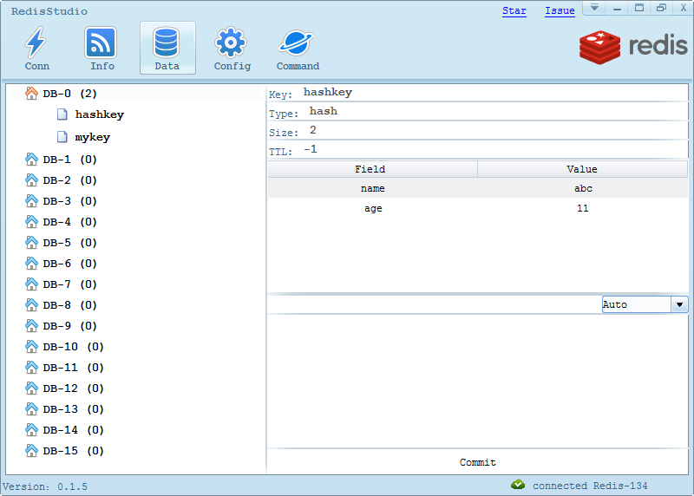
Task: Click the Field column header
Action: pyautogui.click(x=372, y=169)
